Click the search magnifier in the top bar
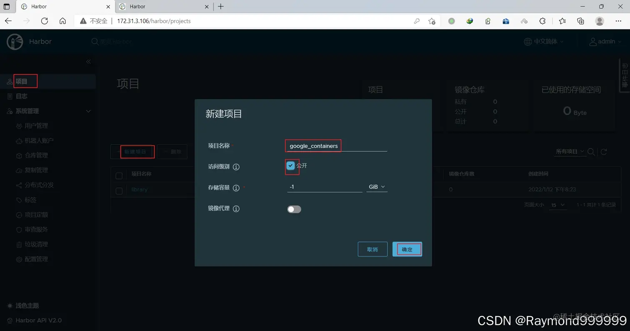The width and height of the screenshot is (630, 331). click(95, 42)
